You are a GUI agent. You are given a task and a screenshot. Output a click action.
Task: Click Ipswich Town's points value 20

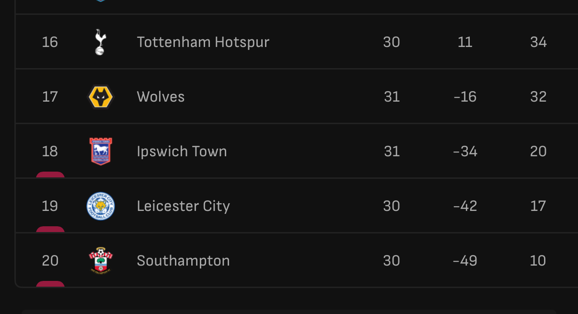[538, 151]
